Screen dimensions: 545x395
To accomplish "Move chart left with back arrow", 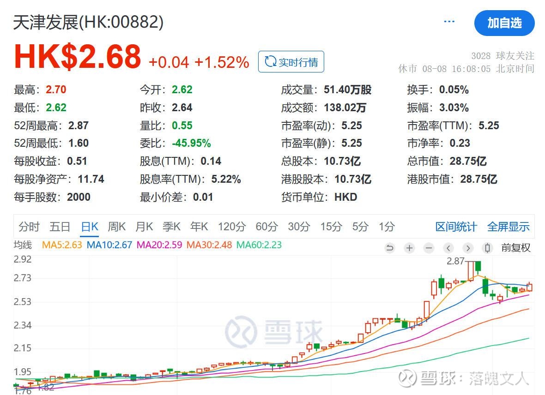I will point(448,248).
